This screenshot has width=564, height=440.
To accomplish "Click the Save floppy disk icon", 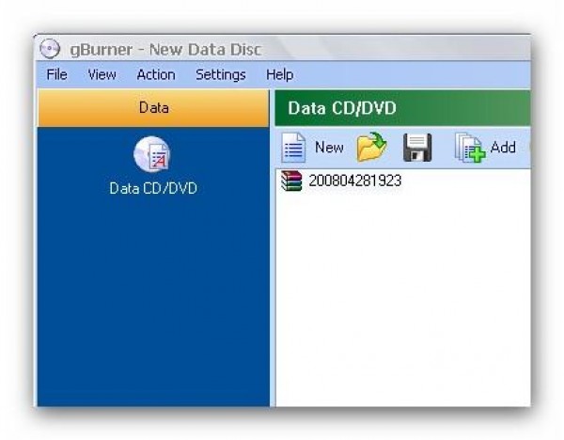I will [417, 148].
